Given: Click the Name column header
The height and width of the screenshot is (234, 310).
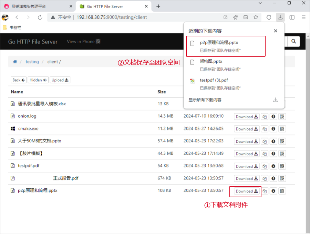Looking at the screenshot, I should tap(17, 92).
